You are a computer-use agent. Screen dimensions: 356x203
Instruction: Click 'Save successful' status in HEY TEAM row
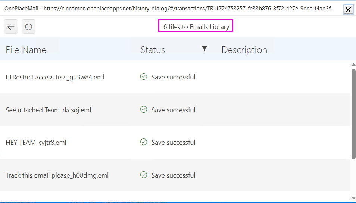click(x=173, y=143)
